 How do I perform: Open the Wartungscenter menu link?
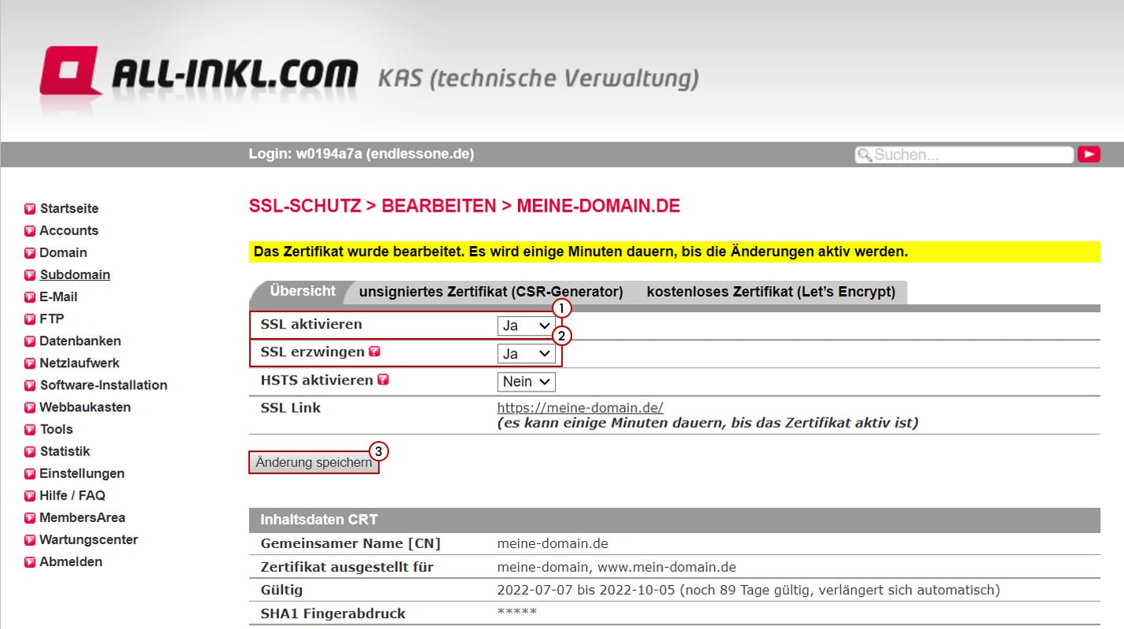tap(89, 539)
